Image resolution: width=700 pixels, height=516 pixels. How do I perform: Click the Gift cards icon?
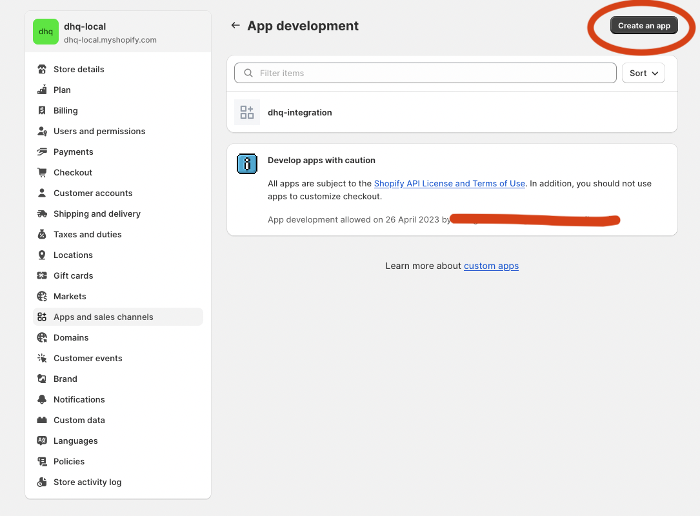(x=42, y=275)
